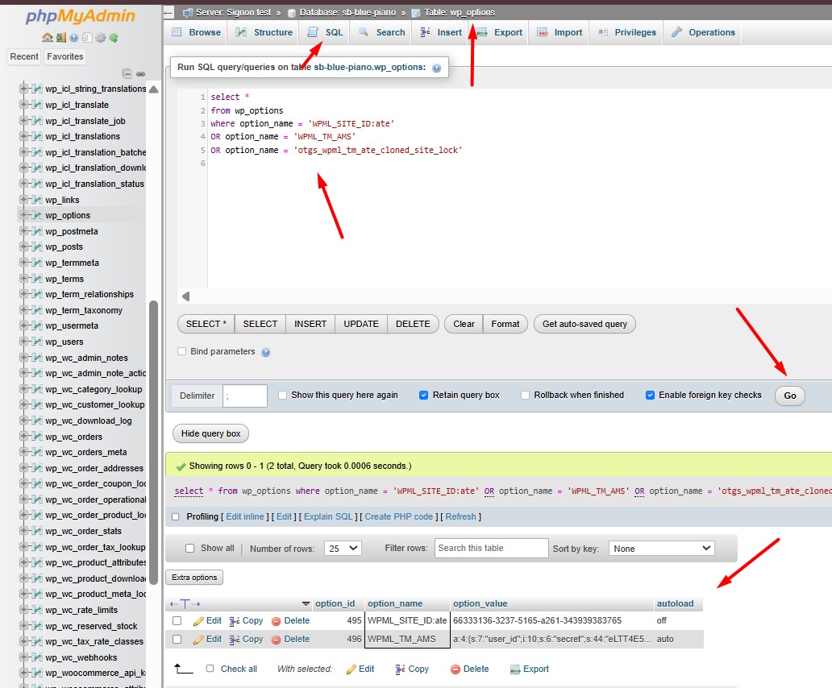Screen dimensions: 832x688
Task: Expand wp_users tree node
Action: 23,342
